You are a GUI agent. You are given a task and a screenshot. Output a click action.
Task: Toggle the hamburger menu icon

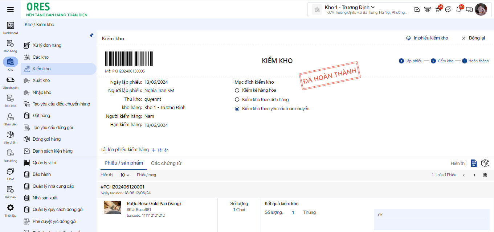[x=11, y=9]
